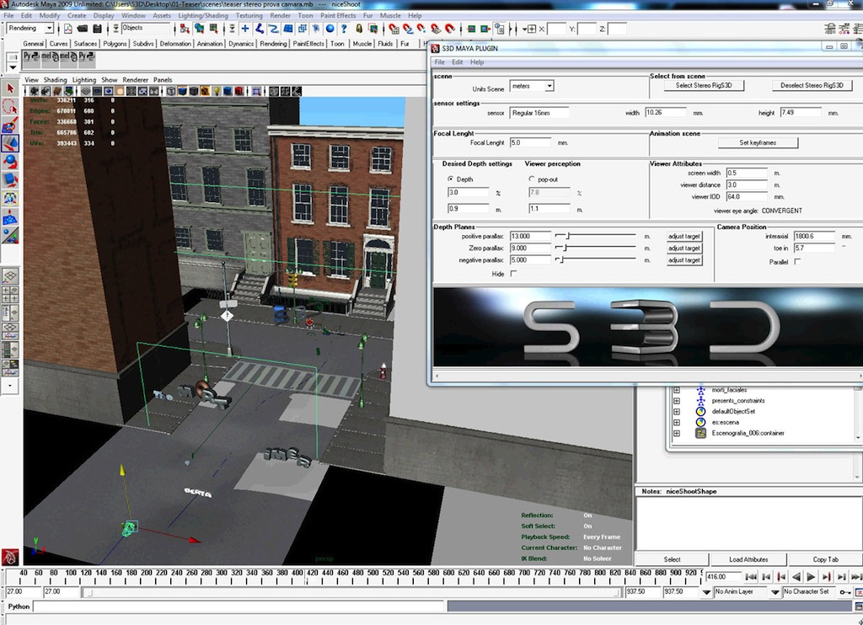Open the Rendering menu set dropdown
This screenshot has height=625, width=863.
[49, 28]
